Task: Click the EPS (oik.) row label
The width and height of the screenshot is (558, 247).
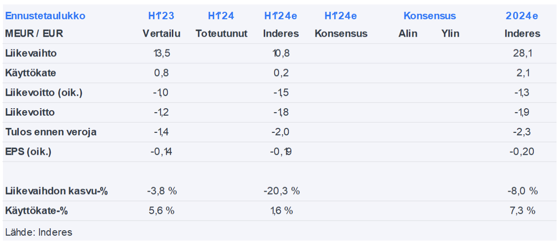Action: coord(28,152)
